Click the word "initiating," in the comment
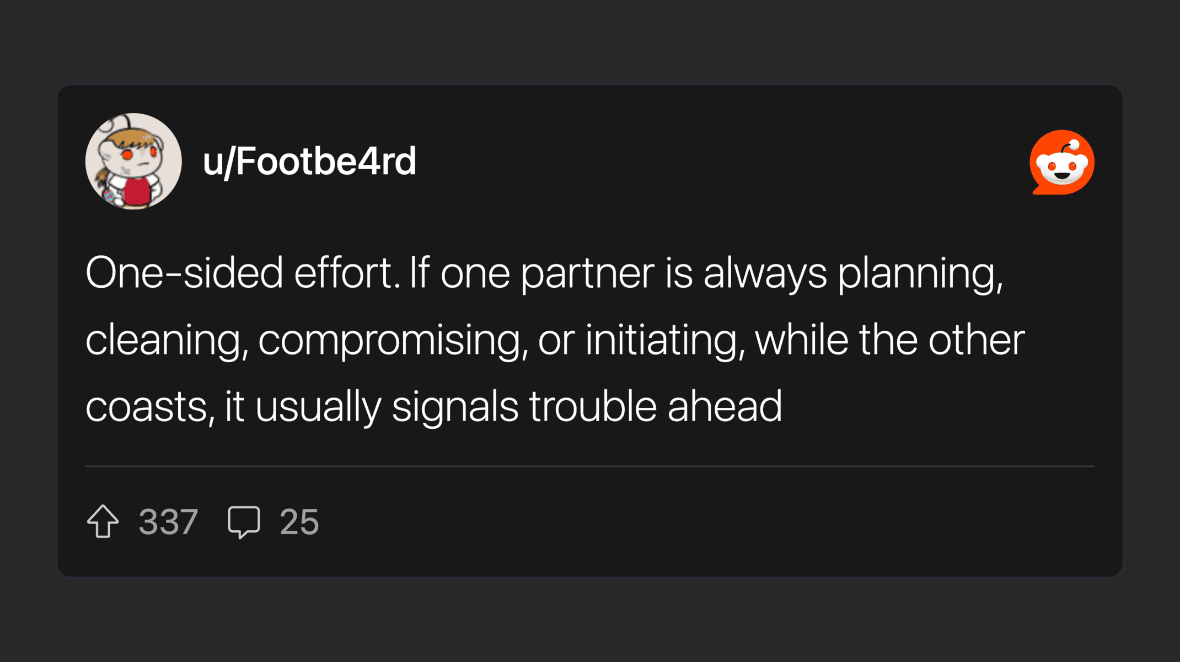This screenshot has height=662, width=1180. [x=666, y=340]
